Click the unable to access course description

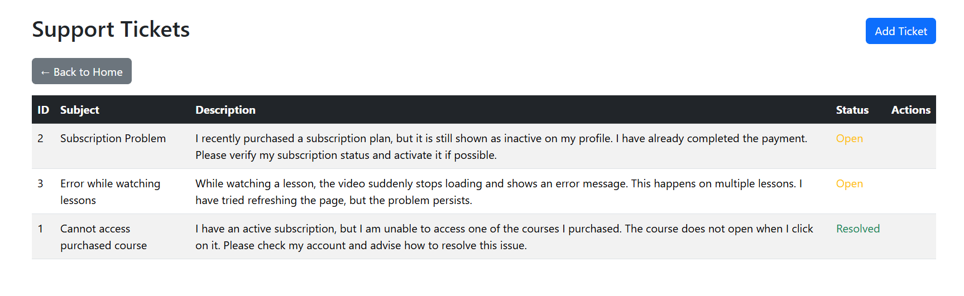pos(503,236)
